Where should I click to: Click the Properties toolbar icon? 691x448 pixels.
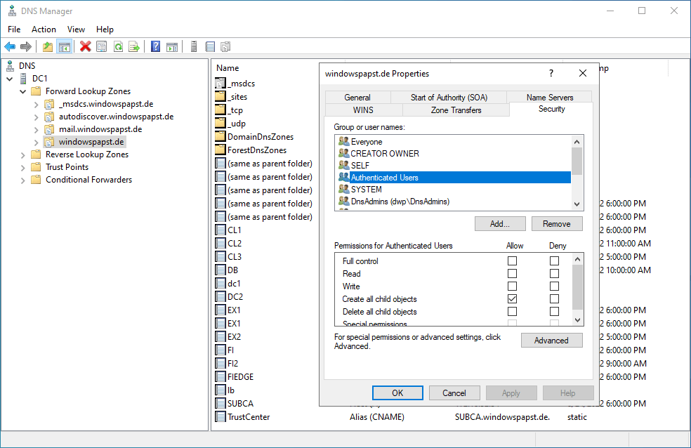(x=102, y=47)
